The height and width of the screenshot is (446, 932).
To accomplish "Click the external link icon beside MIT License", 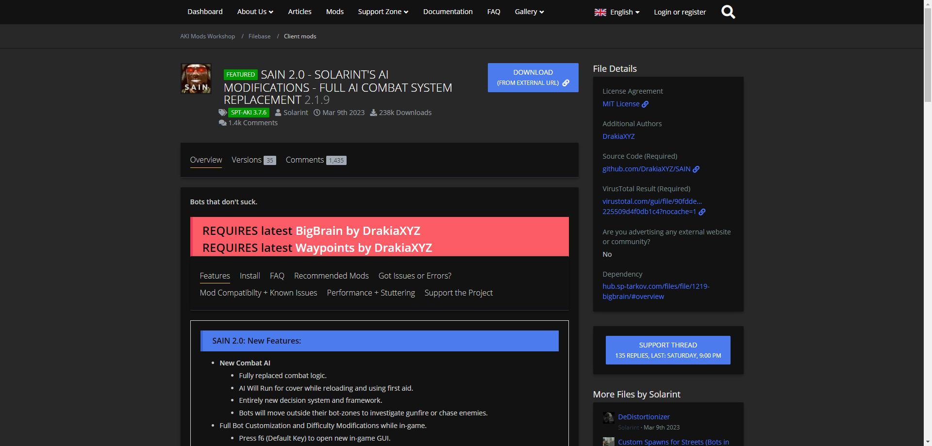I will click(645, 104).
